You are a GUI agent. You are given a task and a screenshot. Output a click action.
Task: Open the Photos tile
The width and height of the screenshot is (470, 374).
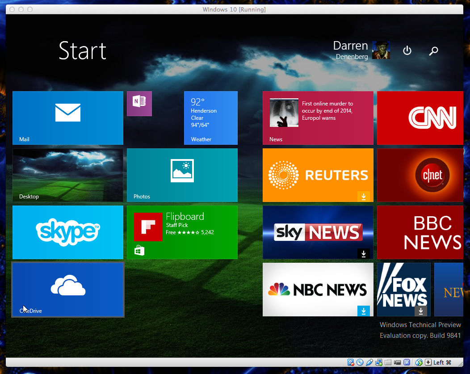(x=182, y=175)
